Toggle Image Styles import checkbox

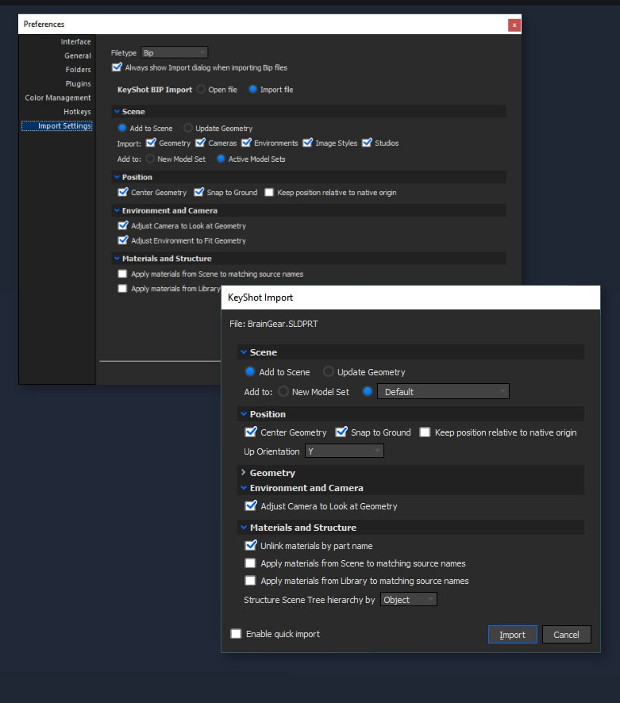[x=308, y=143]
